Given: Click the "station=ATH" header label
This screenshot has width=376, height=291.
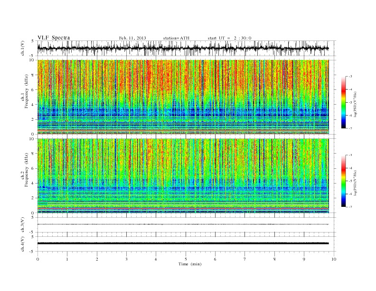Looking at the screenshot, I should tap(176, 38).
